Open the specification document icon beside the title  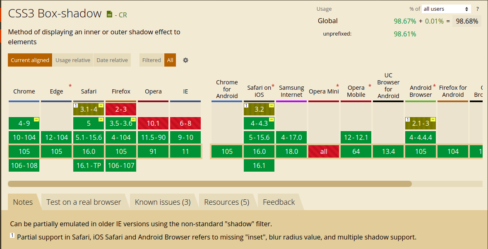(109, 14)
